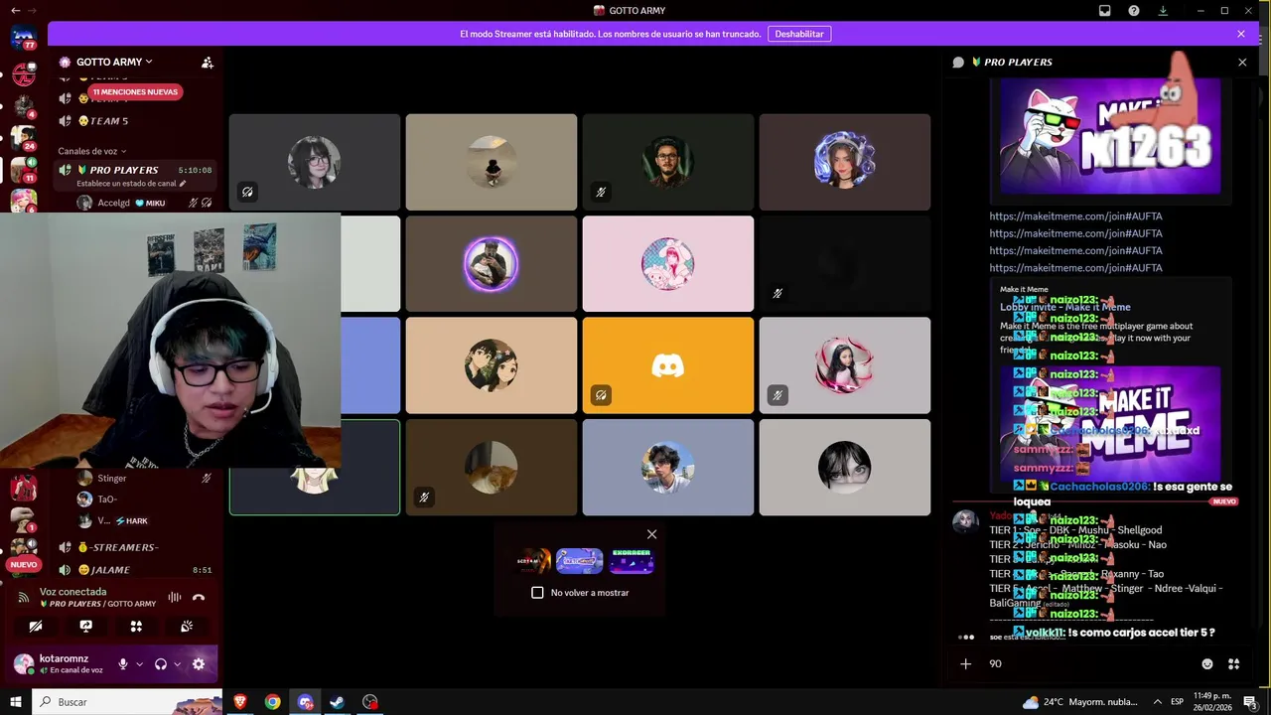The image size is (1271, 715).
Task: Go back with the title bar arrow
Action: pyautogui.click(x=14, y=10)
